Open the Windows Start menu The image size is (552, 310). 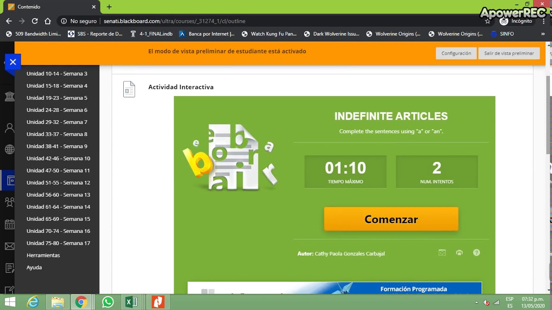click(9, 302)
